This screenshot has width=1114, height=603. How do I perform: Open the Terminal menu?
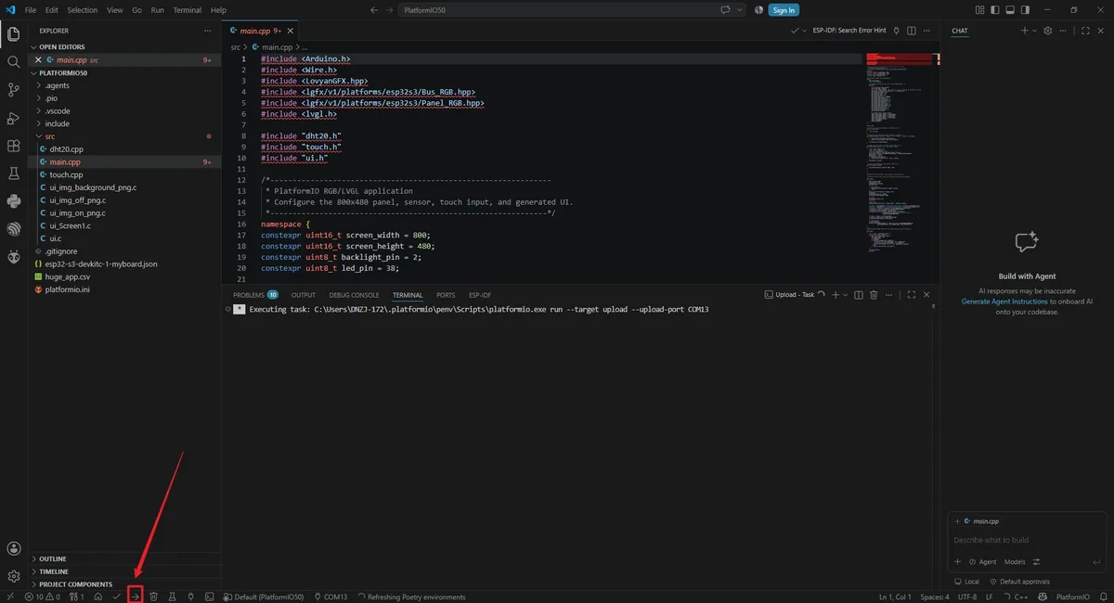click(x=187, y=10)
